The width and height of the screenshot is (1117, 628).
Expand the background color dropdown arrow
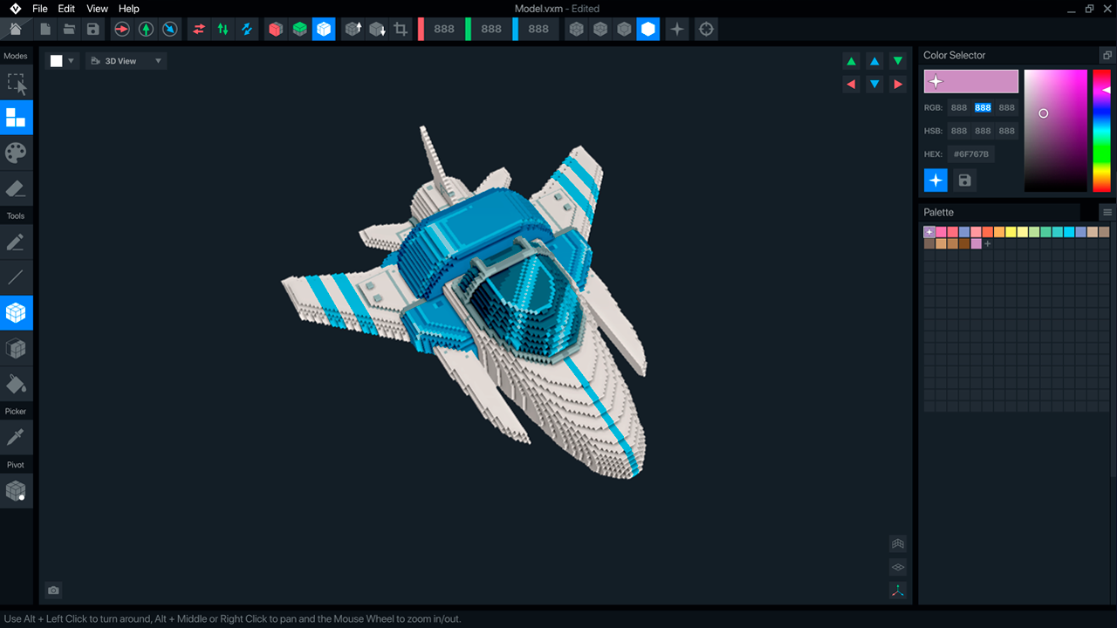72,61
